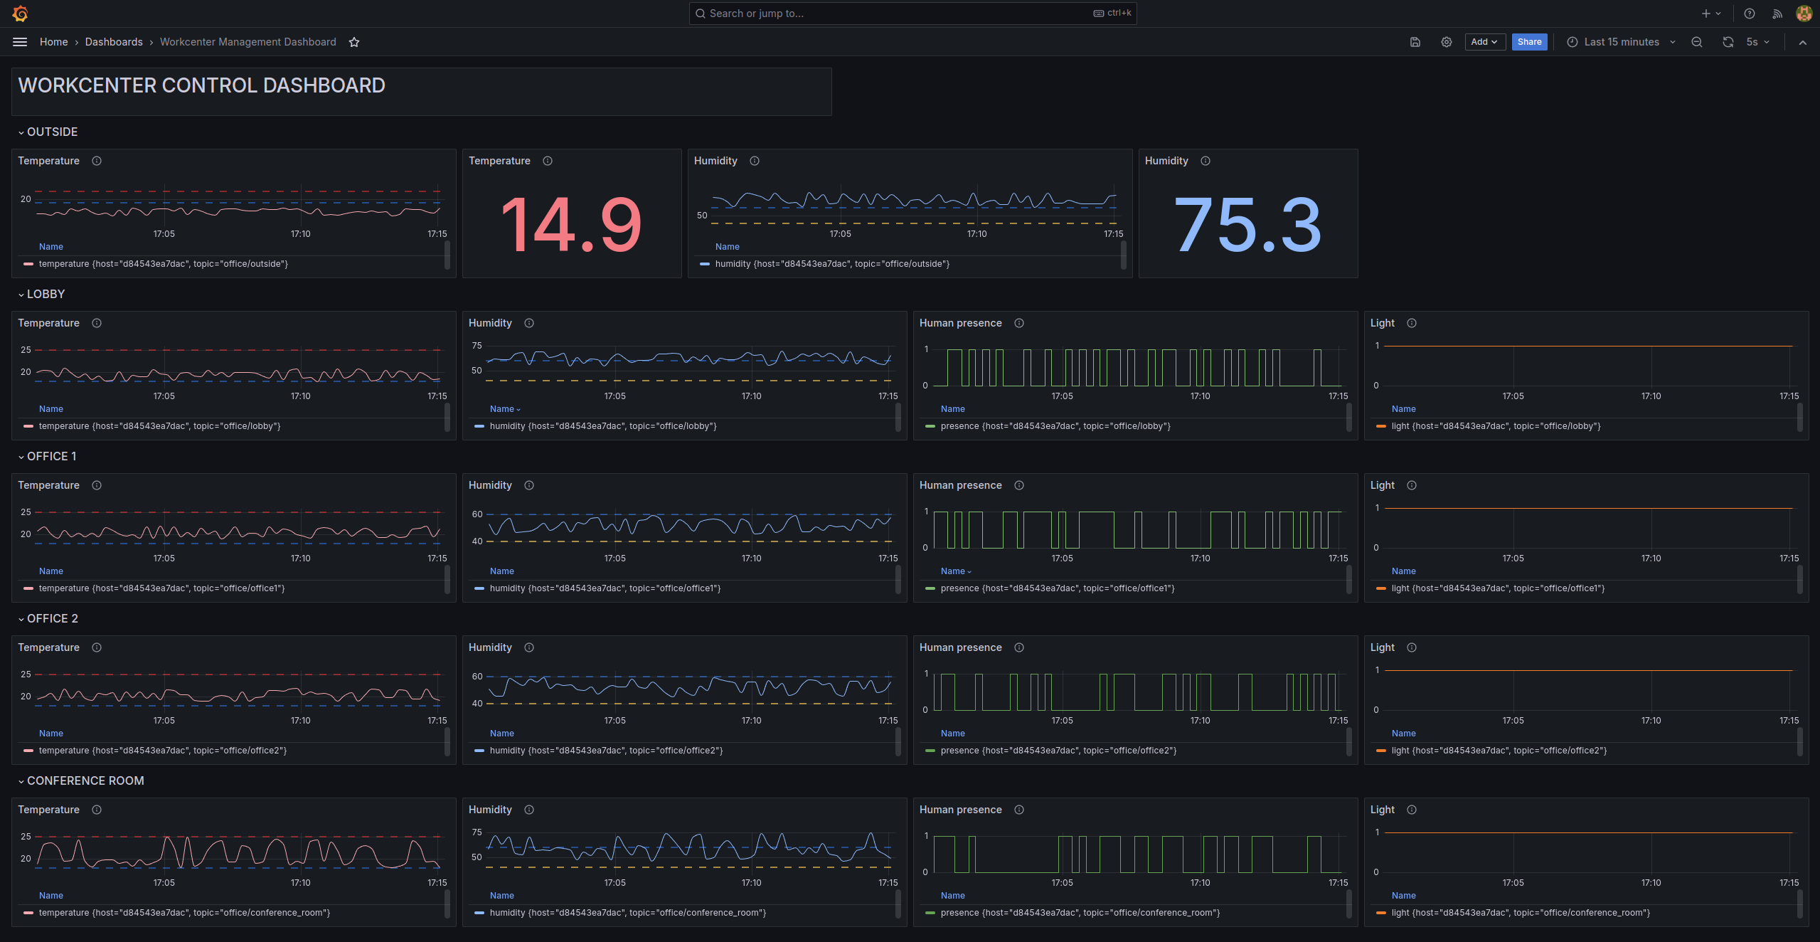Toggle conference room light series legend
Screen dimensions: 1820x942
click(x=1520, y=913)
